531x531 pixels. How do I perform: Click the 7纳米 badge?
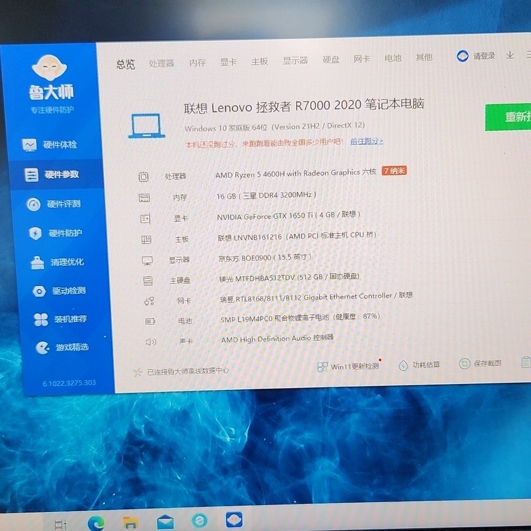tap(394, 171)
